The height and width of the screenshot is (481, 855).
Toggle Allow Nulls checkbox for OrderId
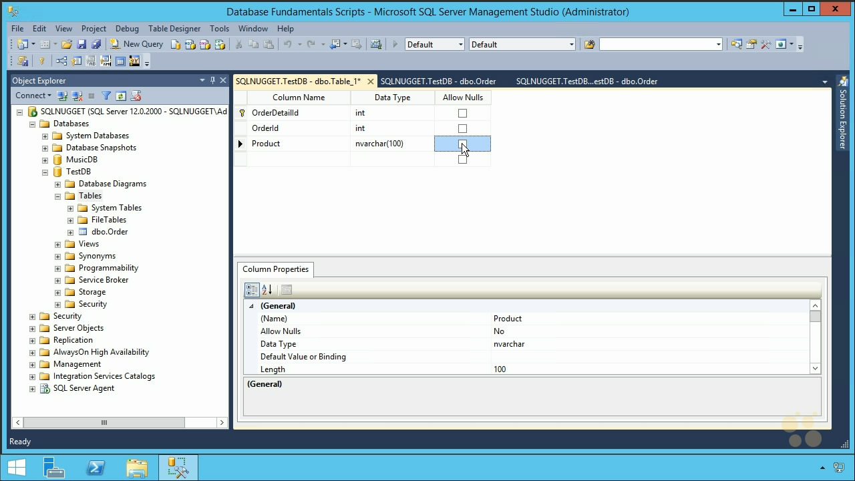[x=462, y=128]
